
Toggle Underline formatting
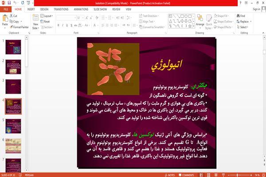point(67,25)
